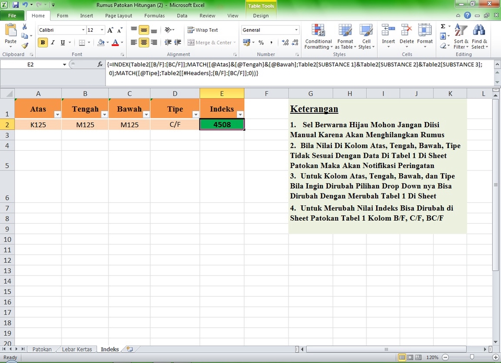Click the Orientation text angle icon
The height and width of the screenshot is (363, 501).
168,30
